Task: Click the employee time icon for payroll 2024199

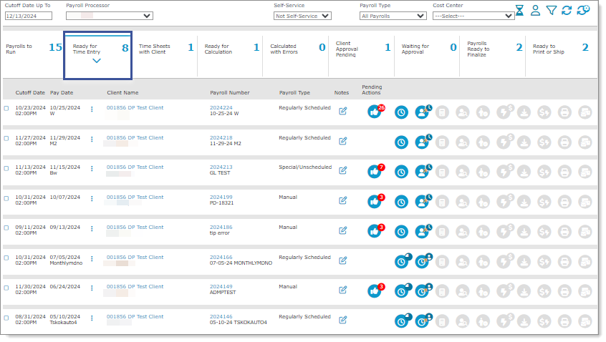Action: (x=422, y=202)
